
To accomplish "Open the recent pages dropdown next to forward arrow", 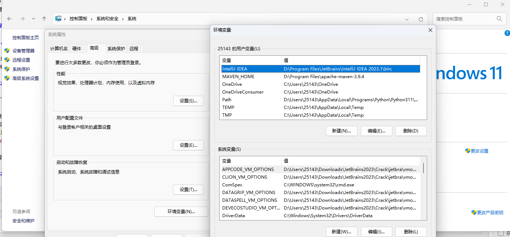I will click(x=33, y=18).
